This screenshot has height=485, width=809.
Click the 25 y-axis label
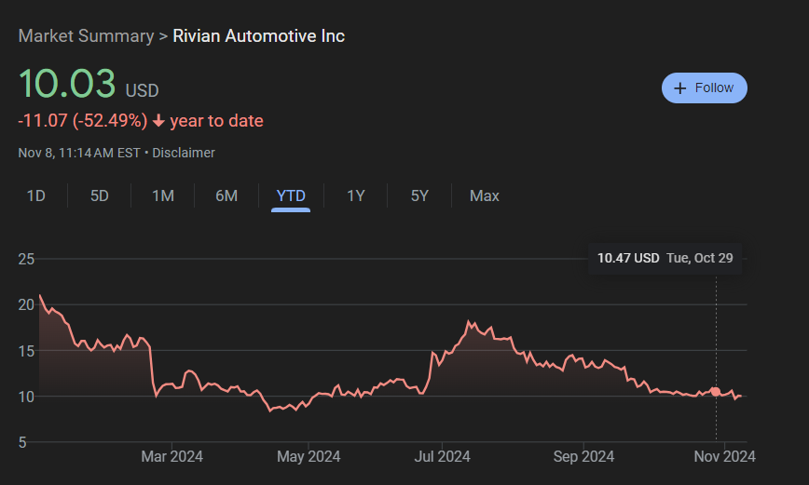(x=26, y=259)
